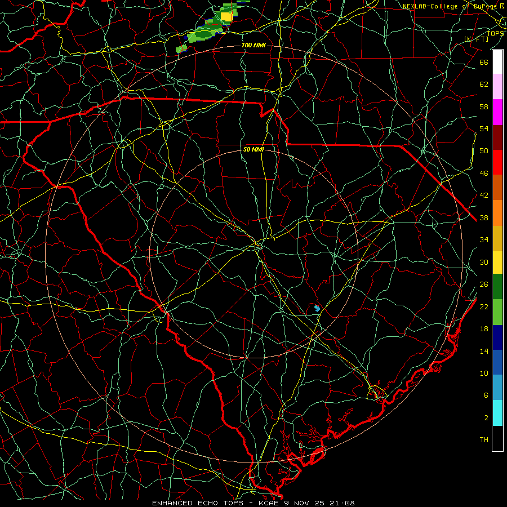
Task: Click the light blue legend swatch
Action: [x=497, y=388]
